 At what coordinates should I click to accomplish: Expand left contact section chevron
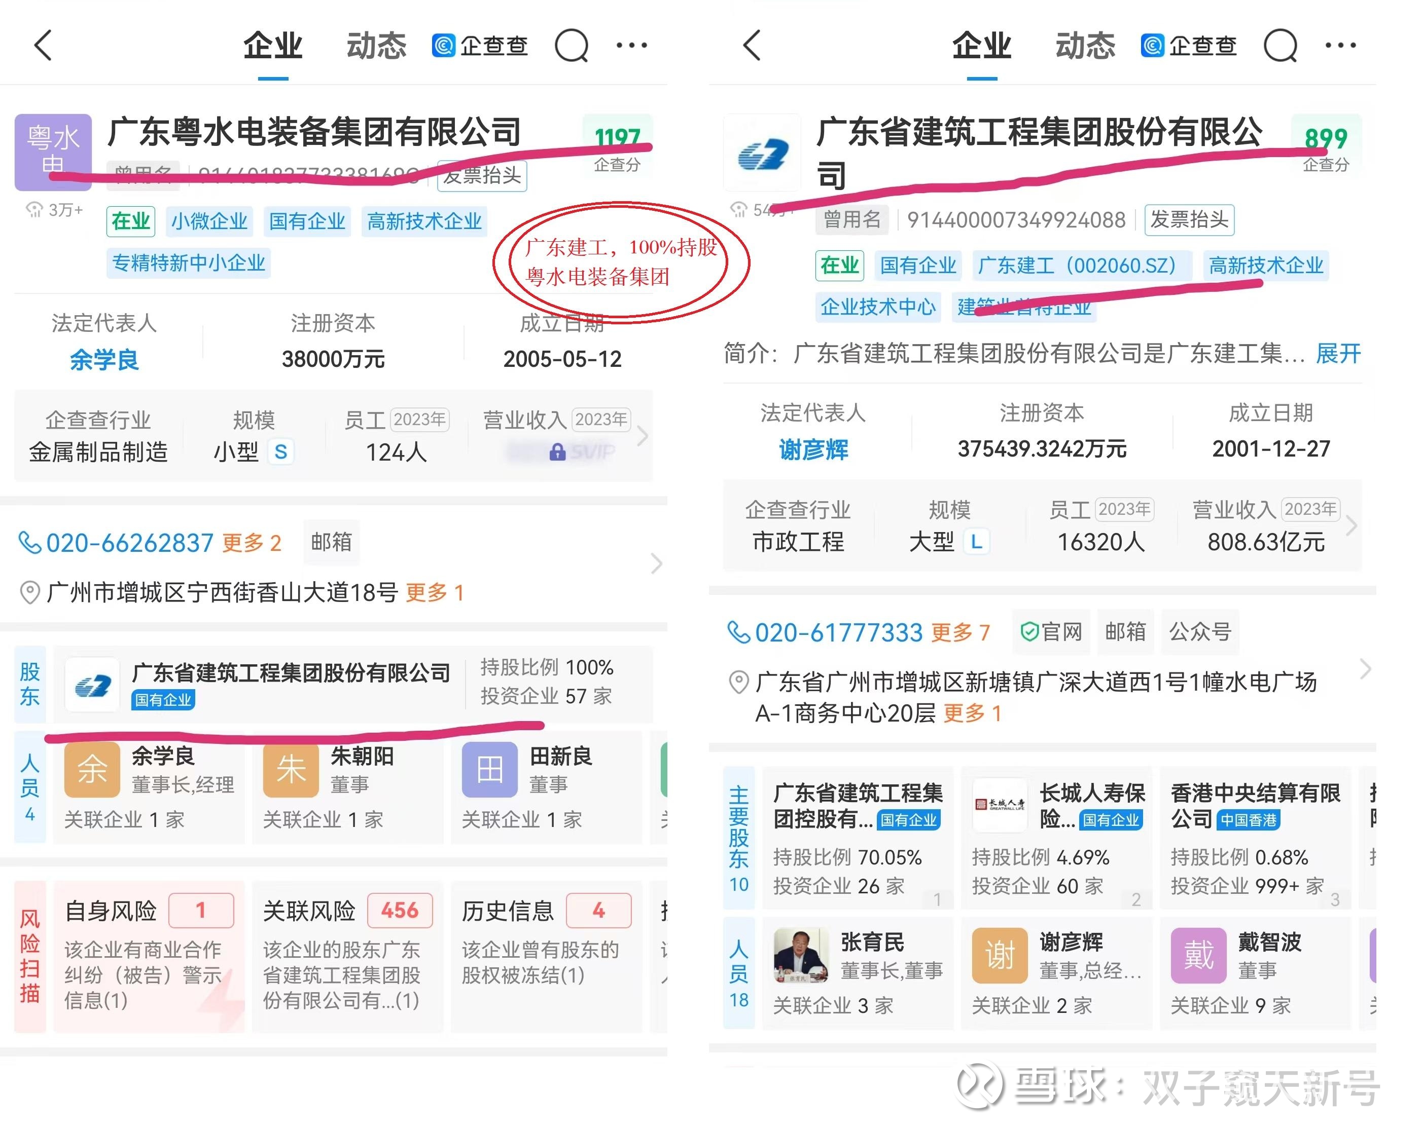656,564
